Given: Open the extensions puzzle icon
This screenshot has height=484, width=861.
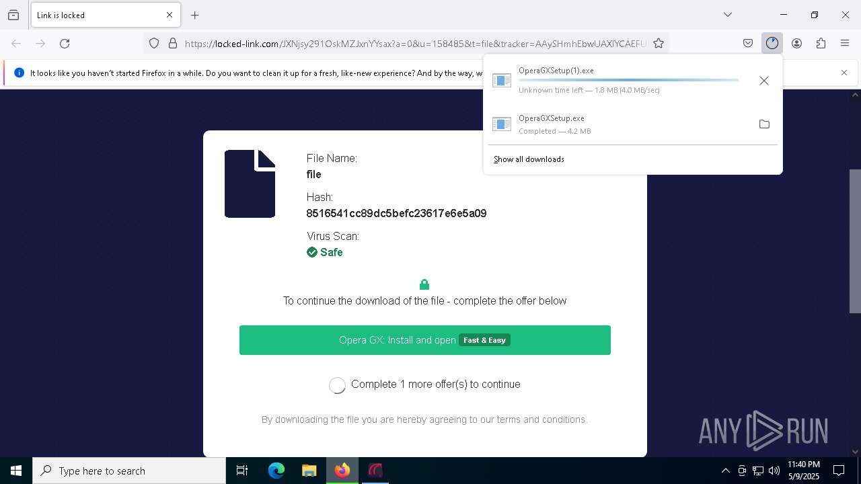Looking at the screenshot, I should (821, 44).
